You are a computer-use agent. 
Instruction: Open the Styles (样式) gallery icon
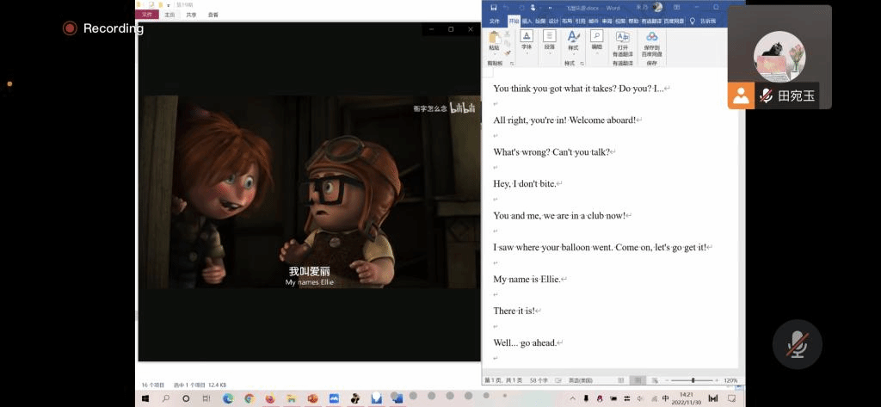point(573,40)
